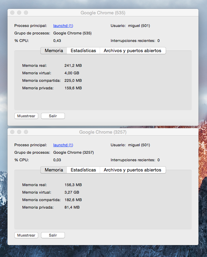
Task: Click Usuario miguel (501) in Chrome (535) window
Action: [139, 26]
